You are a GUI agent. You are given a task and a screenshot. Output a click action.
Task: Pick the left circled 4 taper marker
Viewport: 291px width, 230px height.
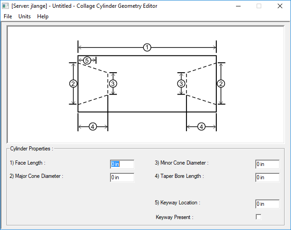(93, 127)
